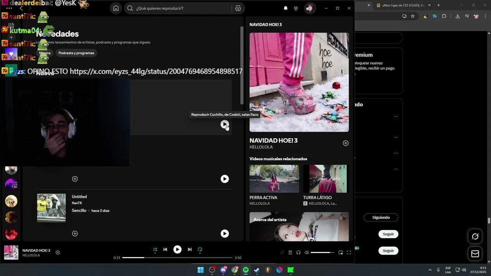Image resolution: width=491 pixels, height=276 pixels.
Task: Click the install app icon in address bar
Action: [404, 16]
